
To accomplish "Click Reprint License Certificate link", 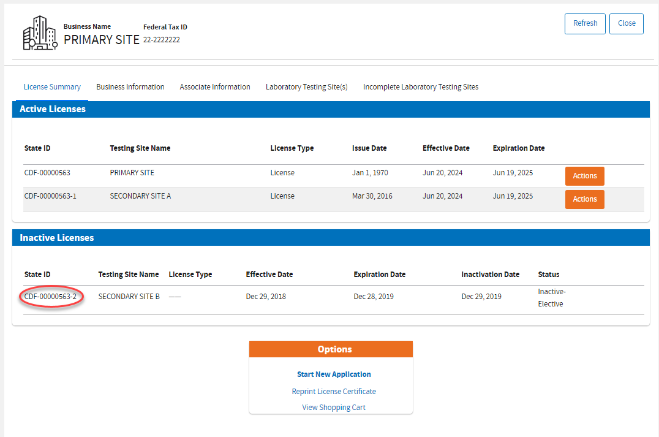I will pos(334,392).
